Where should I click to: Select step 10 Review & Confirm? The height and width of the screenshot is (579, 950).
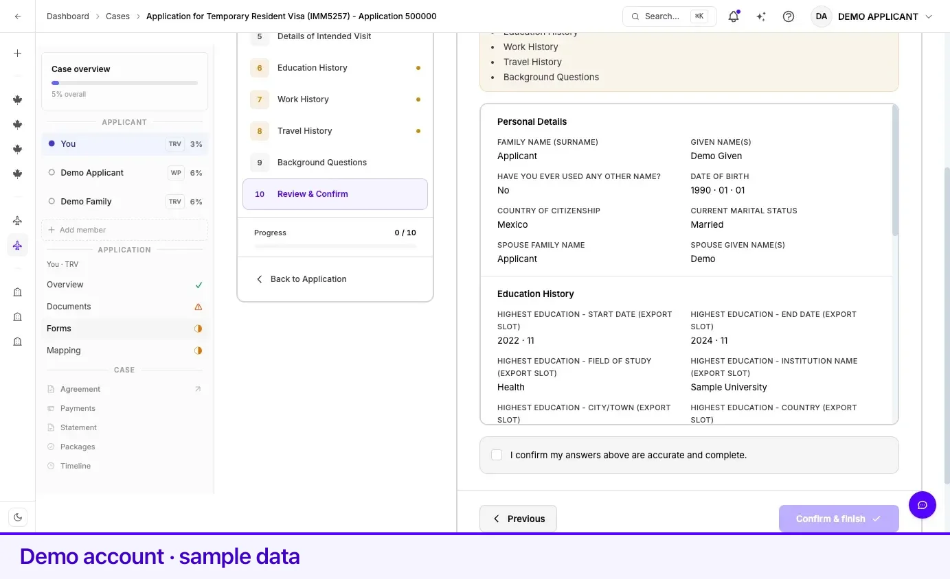click(x=335, y=194)
